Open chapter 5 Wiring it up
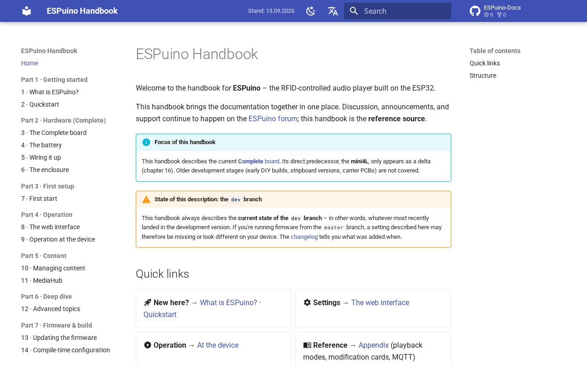Screen dimensions: 587x366 (41, 157)
